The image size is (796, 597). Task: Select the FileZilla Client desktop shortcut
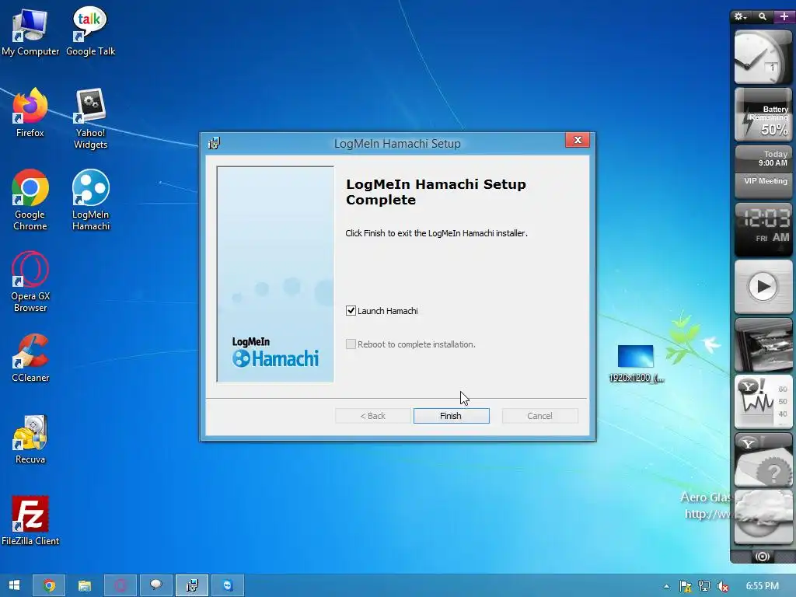tap(30, 521)
